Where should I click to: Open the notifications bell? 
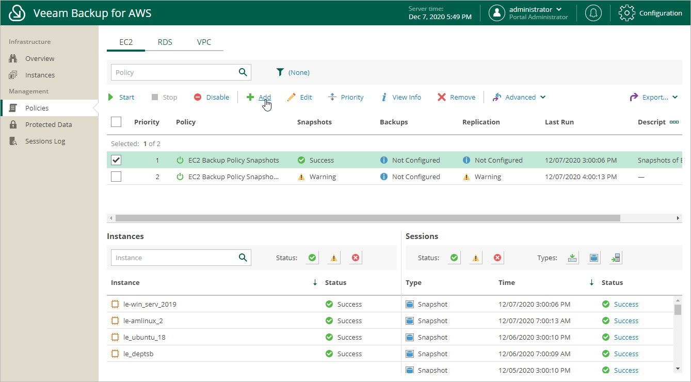[593, 13]
